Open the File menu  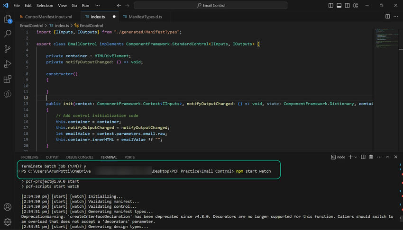pos(17,5)
